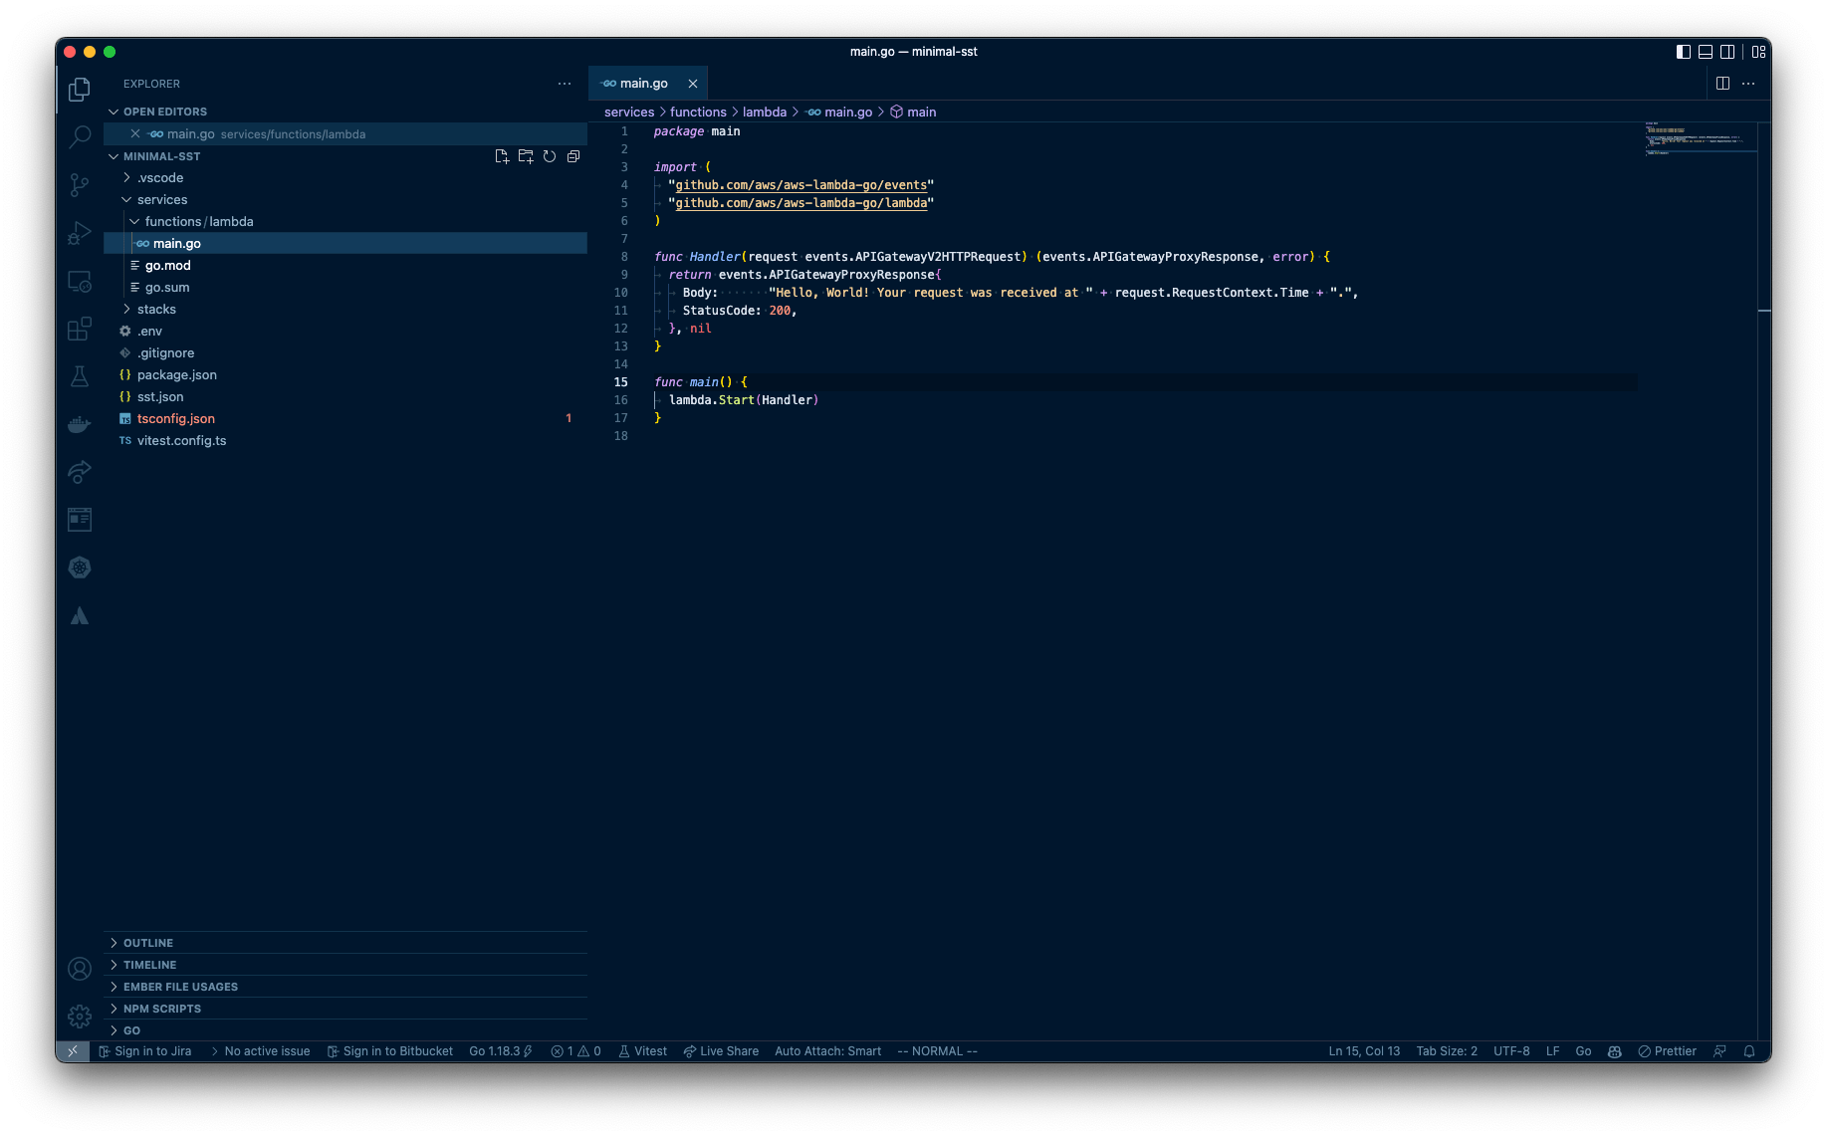This screenshot has width=1827, height=1136.
Task: Open the Extensions view
Action: pos(79,329)
